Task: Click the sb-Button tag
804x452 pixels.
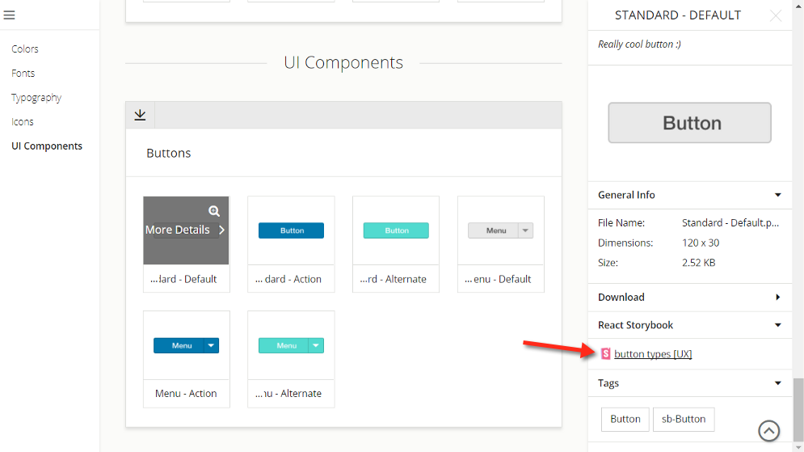Action: point(684,419)
